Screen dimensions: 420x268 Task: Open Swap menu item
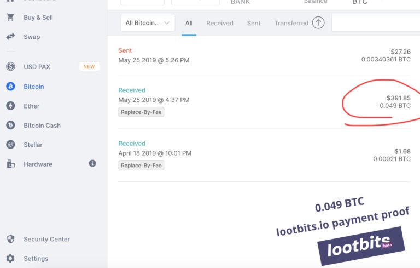coord(32,37)
